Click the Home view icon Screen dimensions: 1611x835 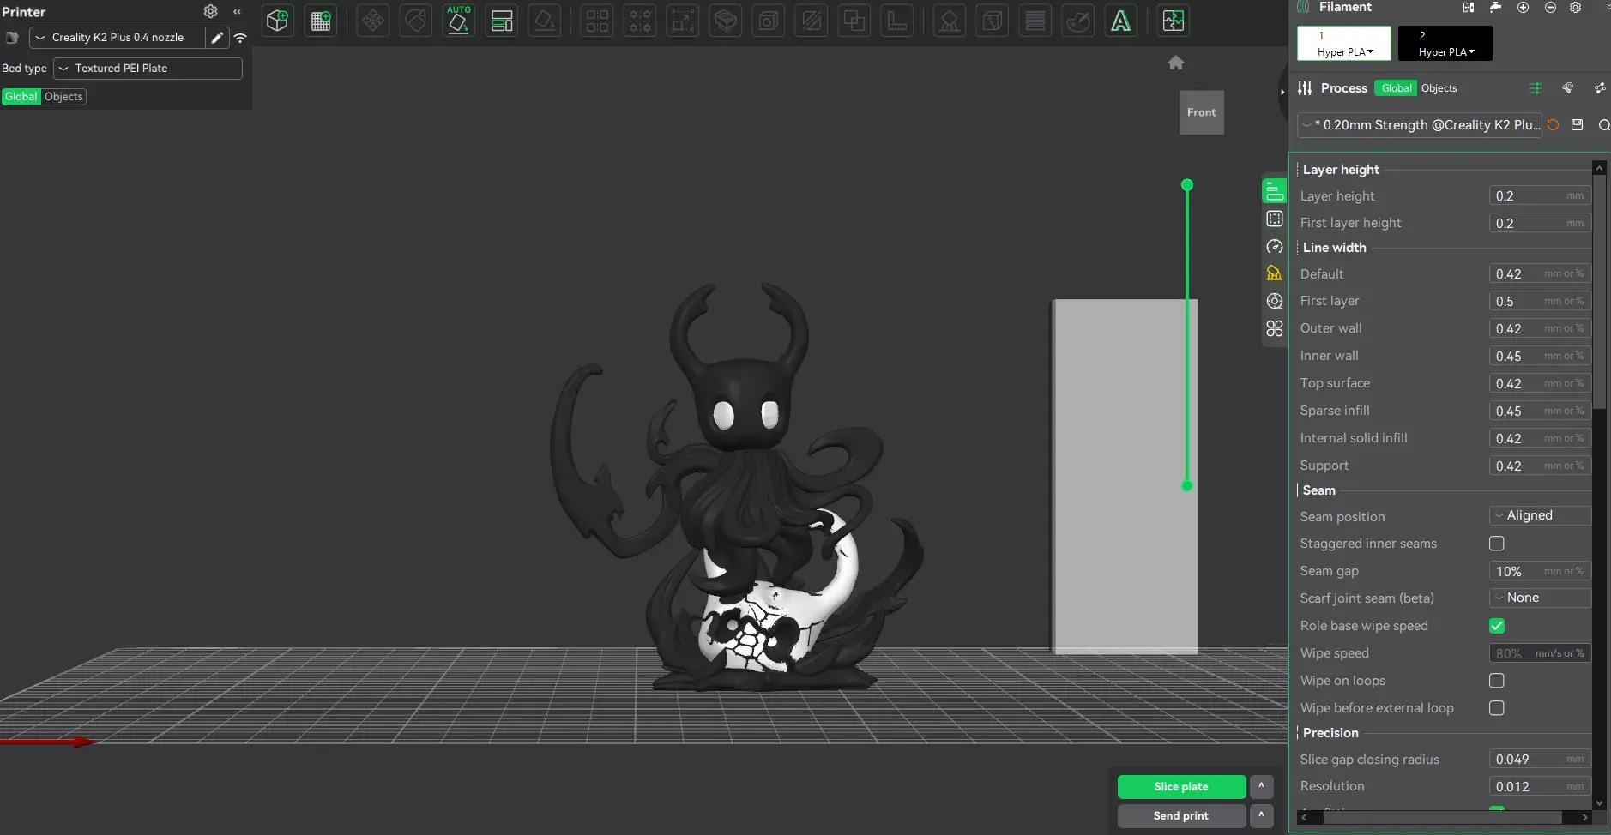[1176, 63]
